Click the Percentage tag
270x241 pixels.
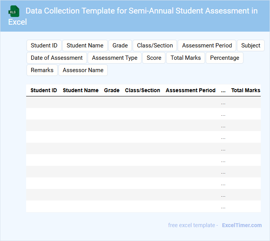(x=225, y=58)
